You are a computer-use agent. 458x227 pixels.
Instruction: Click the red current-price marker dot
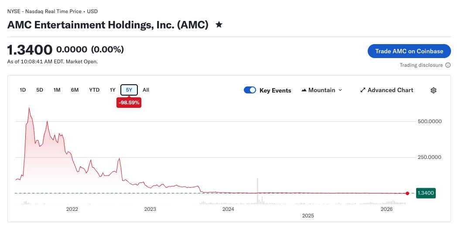[x=407, y=193]
